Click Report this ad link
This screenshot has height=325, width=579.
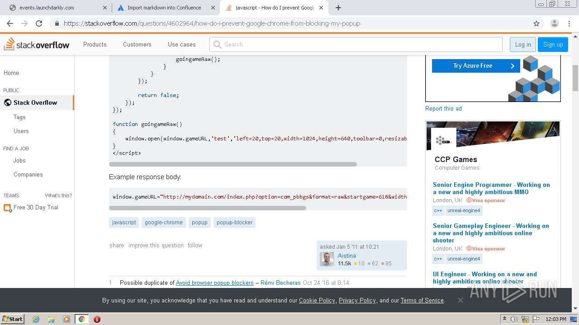tap(443, 108)
